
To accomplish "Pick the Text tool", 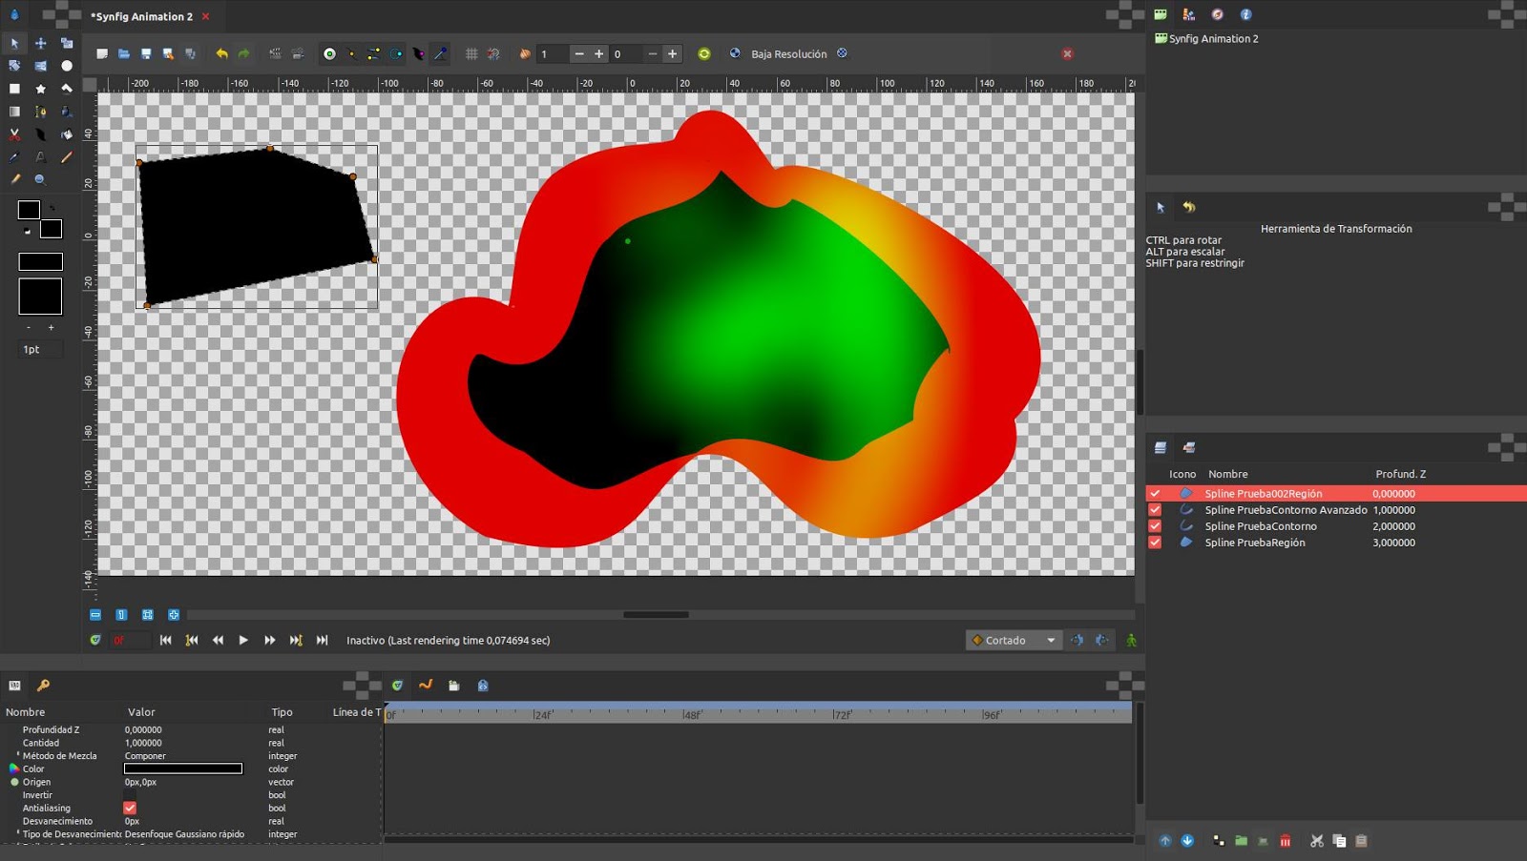I will tap(40, 156).
